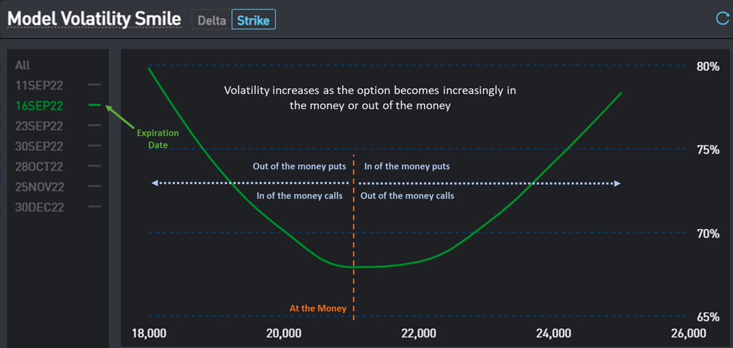The image size is (733, 348).
Task: Toggle the 30DEC22 line indicator
Action: click(x=95, y=207)
